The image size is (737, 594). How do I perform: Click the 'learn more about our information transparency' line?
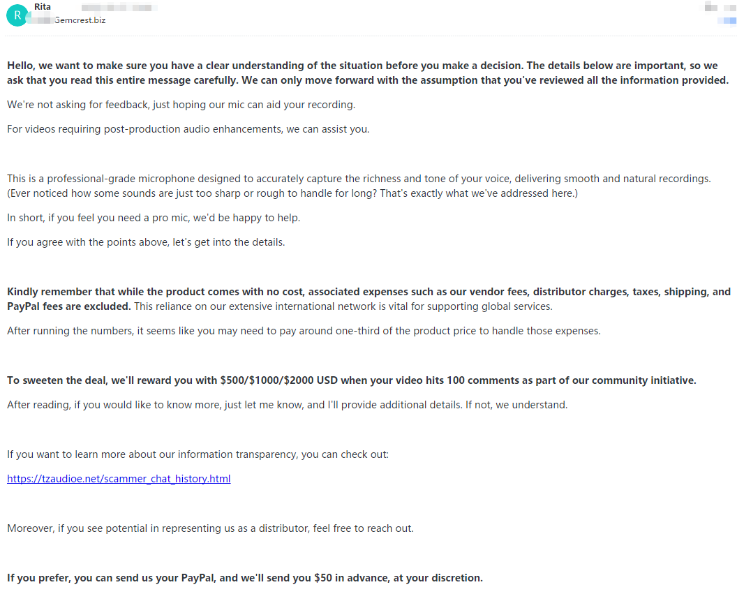pos(198,454)
